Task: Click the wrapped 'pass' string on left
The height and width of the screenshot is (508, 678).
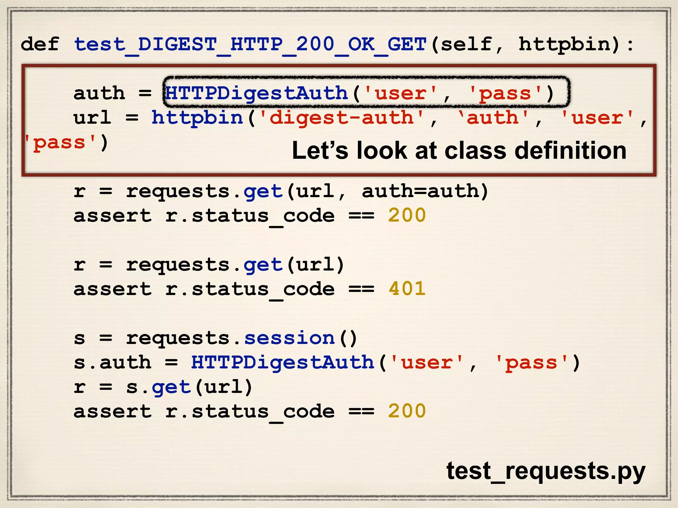Action: click(x=61, y=143)
